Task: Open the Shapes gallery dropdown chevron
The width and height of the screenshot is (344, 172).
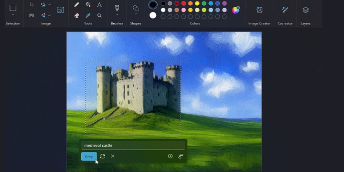Action: [x=136, y=14]
